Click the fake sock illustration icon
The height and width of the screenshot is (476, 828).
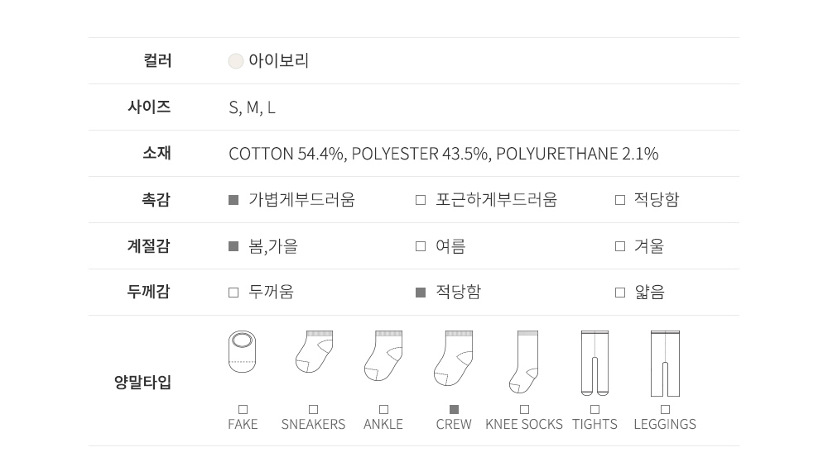click(243, 352)
